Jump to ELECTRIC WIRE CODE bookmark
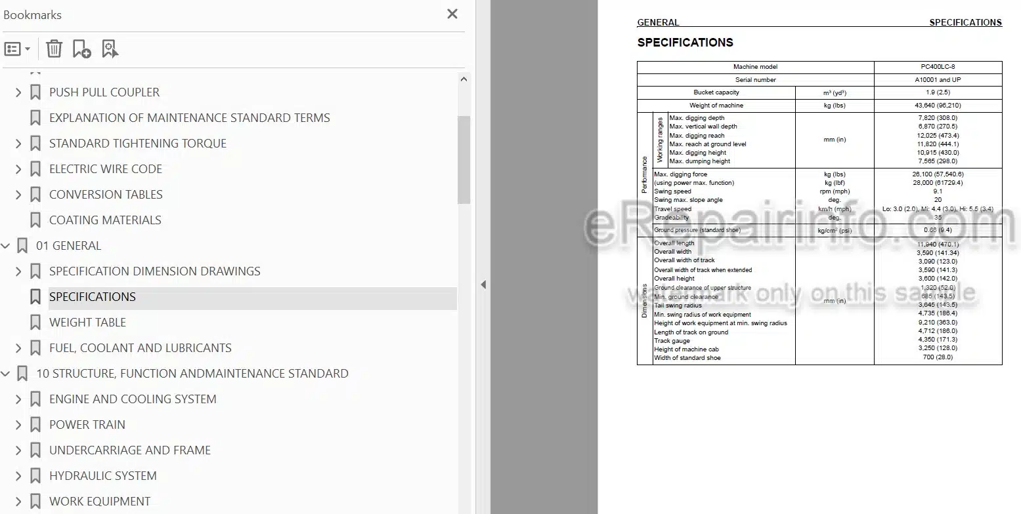The image size is (1021, 514). point(106,169)
